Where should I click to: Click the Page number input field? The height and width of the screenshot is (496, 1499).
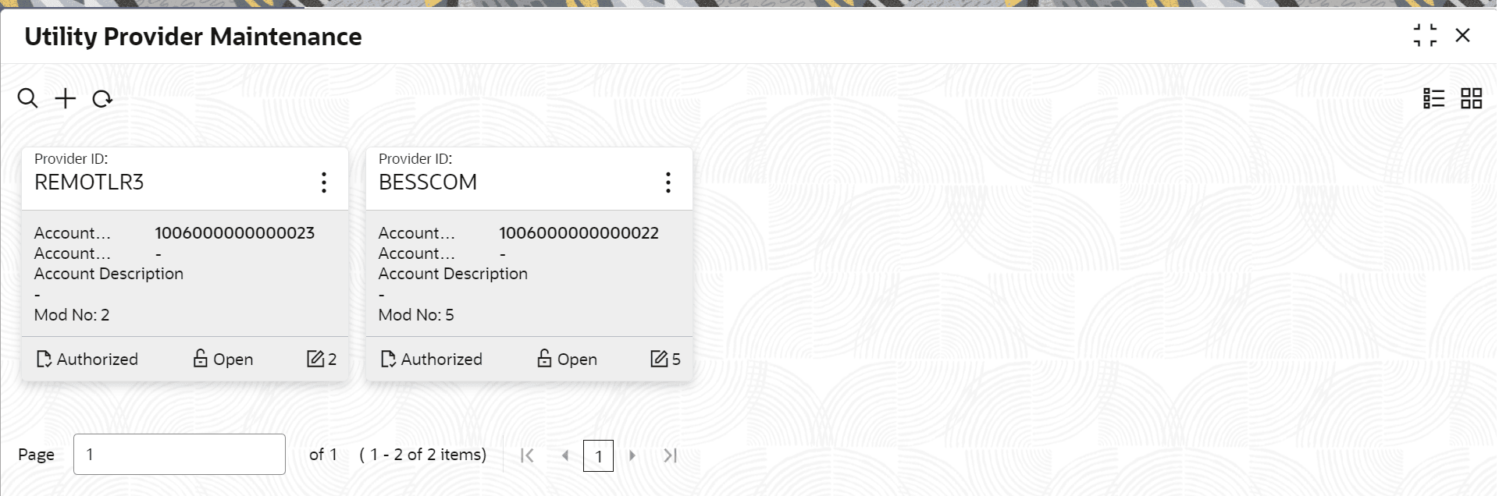[x=180, y=454]
